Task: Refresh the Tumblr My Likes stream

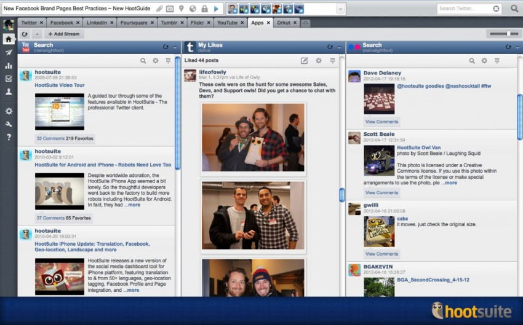Action: click(330, 47)
